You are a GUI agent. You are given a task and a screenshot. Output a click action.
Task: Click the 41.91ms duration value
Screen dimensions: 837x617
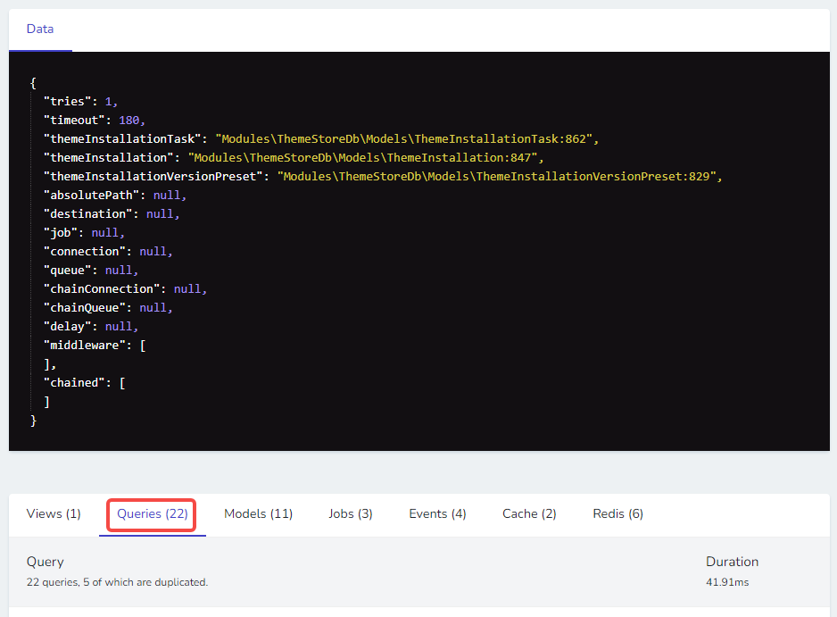(725, 583)
